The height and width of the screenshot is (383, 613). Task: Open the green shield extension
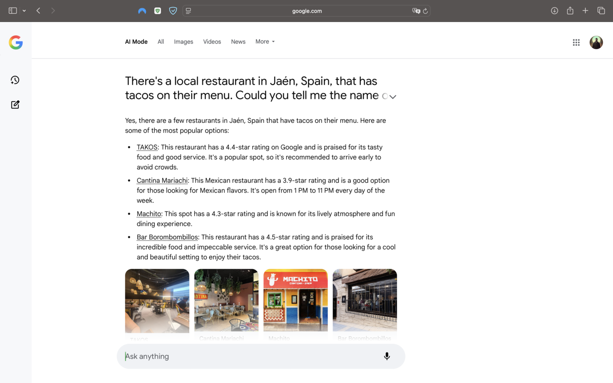coord(158,11)
